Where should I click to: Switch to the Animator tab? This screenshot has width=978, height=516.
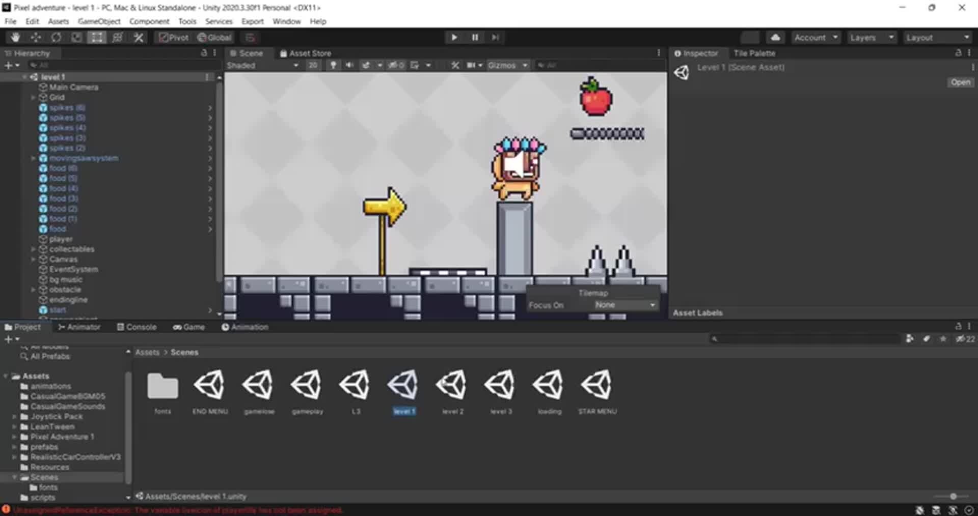pos(79,327)
